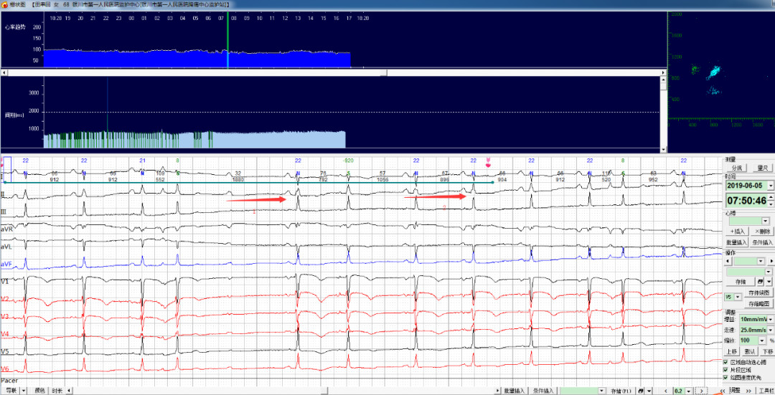Viewport: 775px width, 395px height.
Task: Click the 导联 lead button in bottom bar
Action: [x=11, y=391]
